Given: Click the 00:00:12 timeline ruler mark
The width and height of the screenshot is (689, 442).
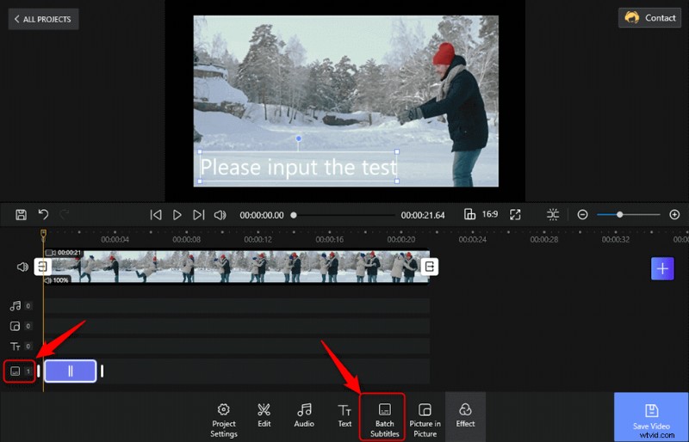Looking at the screenshot, I should 258,240.
